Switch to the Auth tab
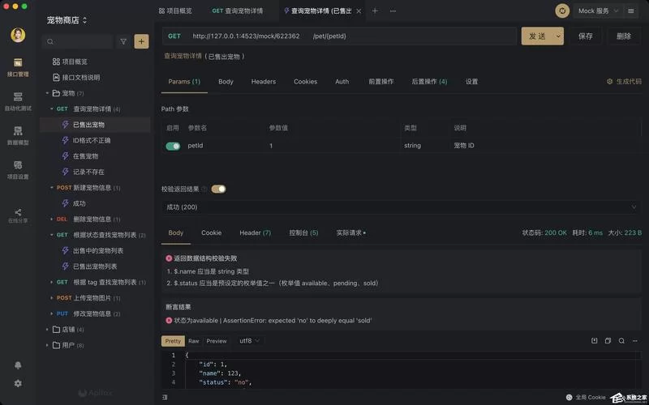Viewport: 649px width, 405px height. [342, 82]
